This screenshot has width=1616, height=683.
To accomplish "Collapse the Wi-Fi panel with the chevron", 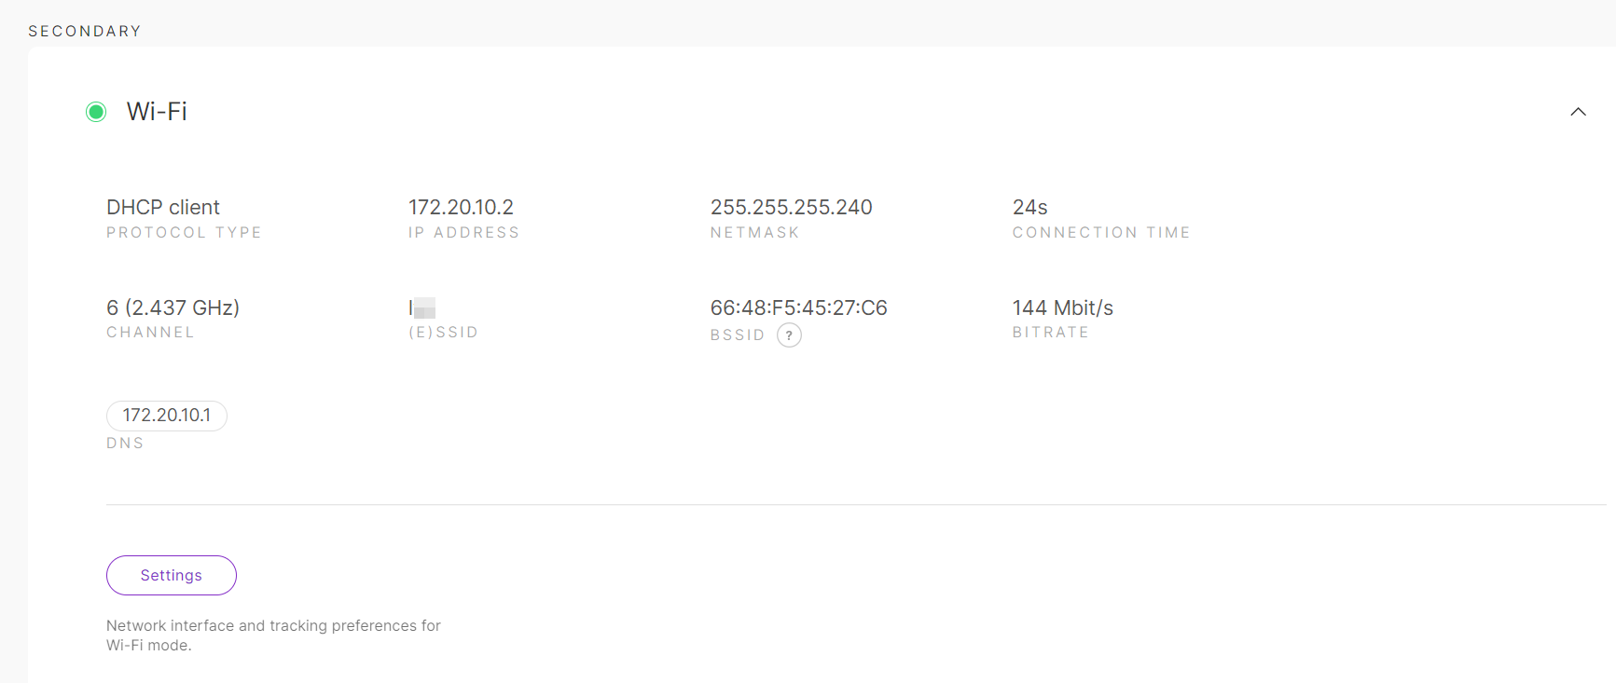I will coord(1578,112).
